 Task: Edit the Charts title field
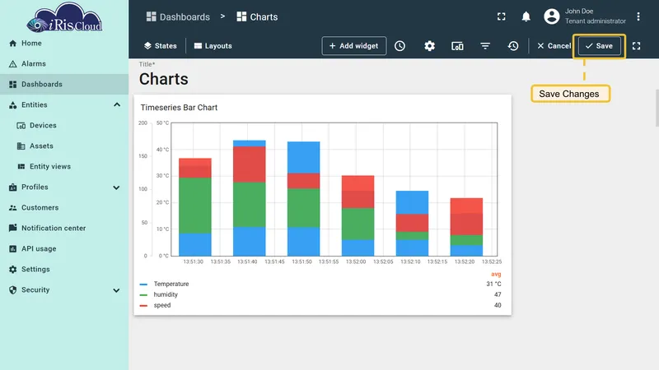point(164,79)
